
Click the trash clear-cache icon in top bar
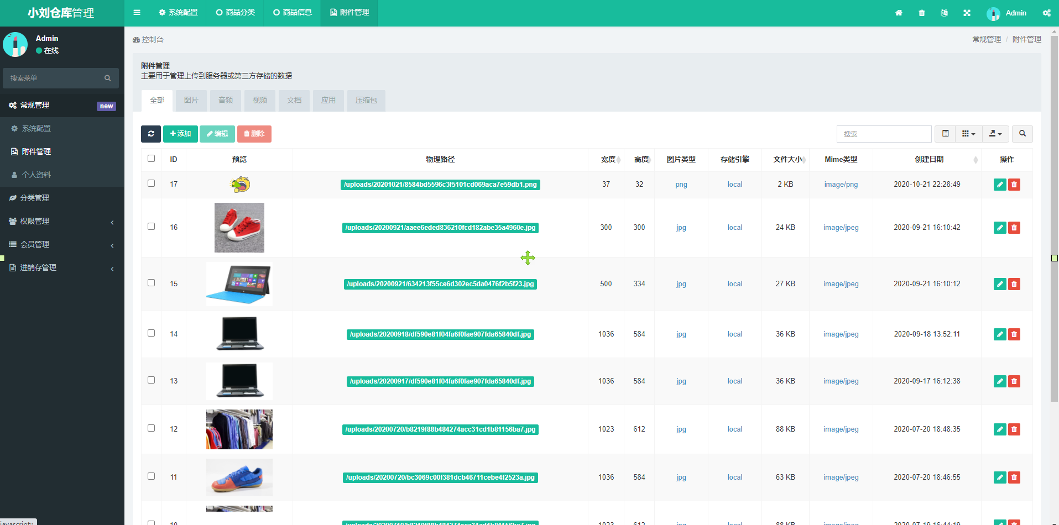[921, 13]
